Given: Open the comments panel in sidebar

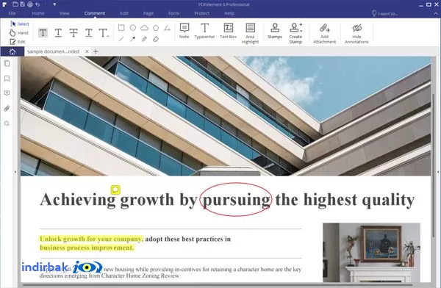Looking at the screenshot, I should pyautogui.click(x=7, y=93).
